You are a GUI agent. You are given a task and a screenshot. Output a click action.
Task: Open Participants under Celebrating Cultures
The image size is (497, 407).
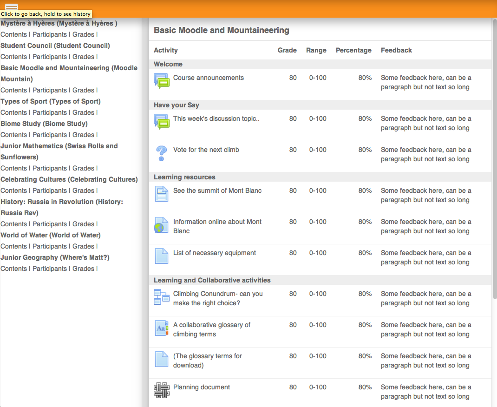(x=50, y=190)
